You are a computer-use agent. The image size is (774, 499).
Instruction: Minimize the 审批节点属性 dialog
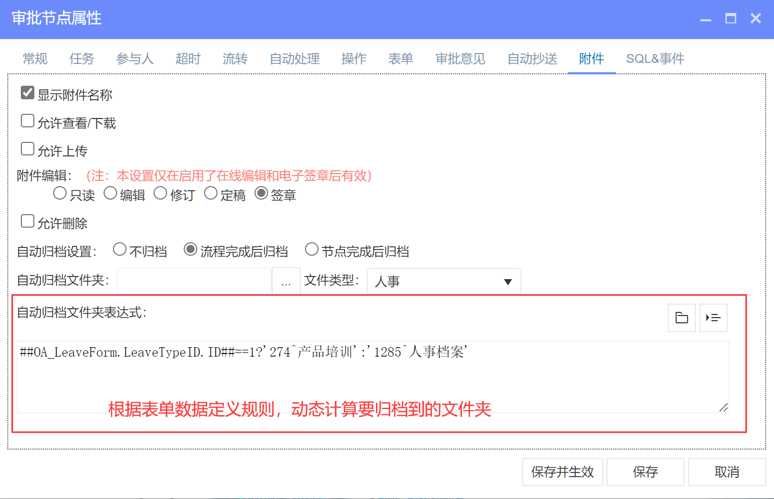click(x=705, y=19)
